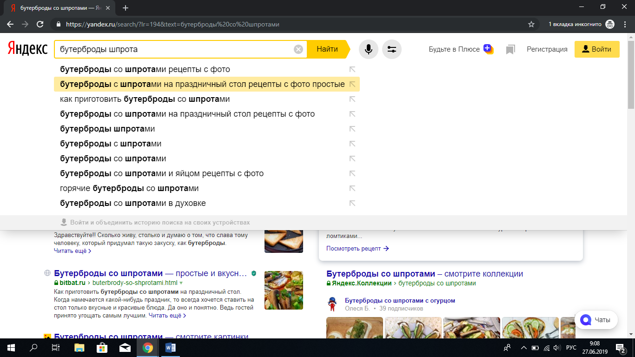The image size is (635, 357).
Task: Click arrow beside 'горячие бутерброды со шпротами'
Action: click(352, 188)
